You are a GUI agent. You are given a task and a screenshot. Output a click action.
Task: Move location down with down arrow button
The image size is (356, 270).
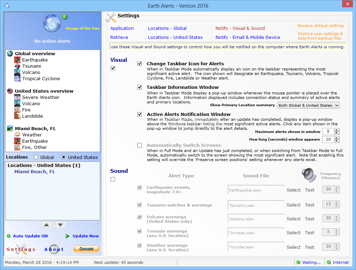pyautogui.click(x=60, y=225)
